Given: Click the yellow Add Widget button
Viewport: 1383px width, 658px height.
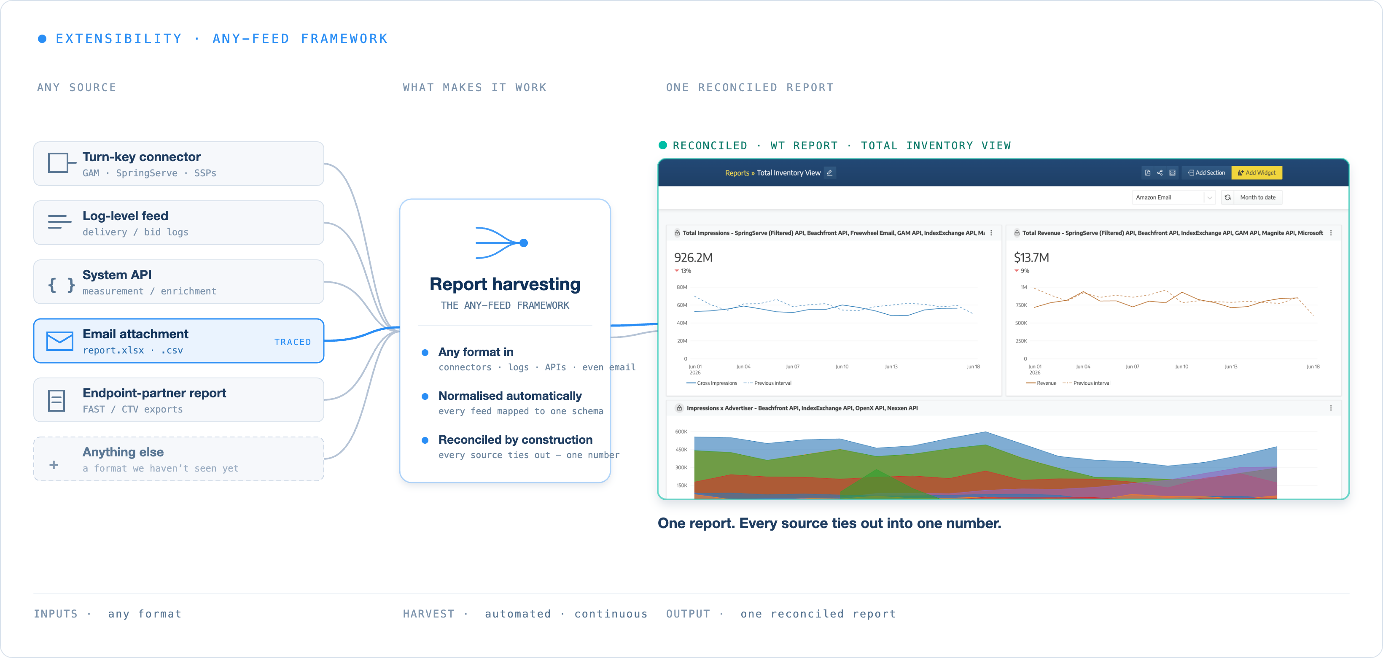Looking at the screenshot, I should tap(1257, 173).
